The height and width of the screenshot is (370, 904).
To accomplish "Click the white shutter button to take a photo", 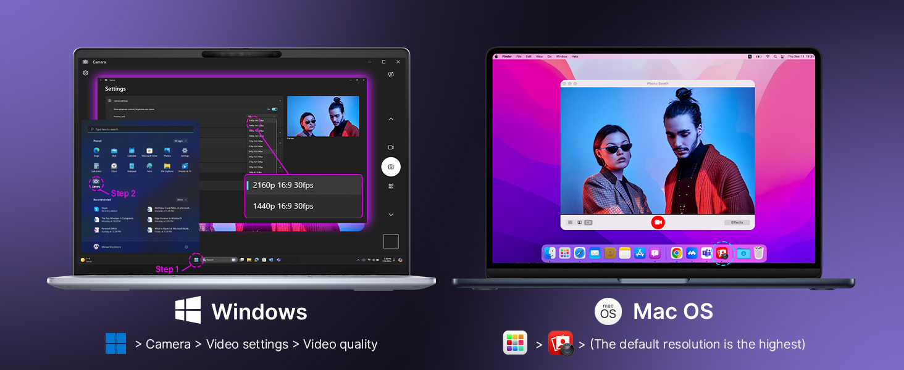I will click(391, 166).
